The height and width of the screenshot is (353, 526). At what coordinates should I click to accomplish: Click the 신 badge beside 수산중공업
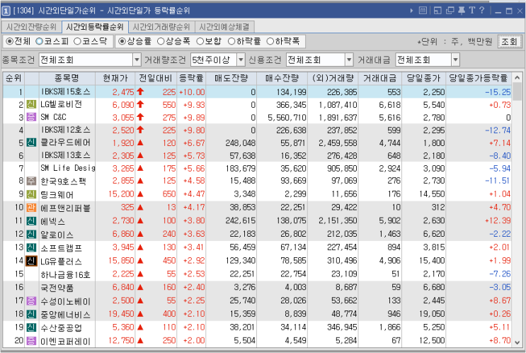click(31, 327)
